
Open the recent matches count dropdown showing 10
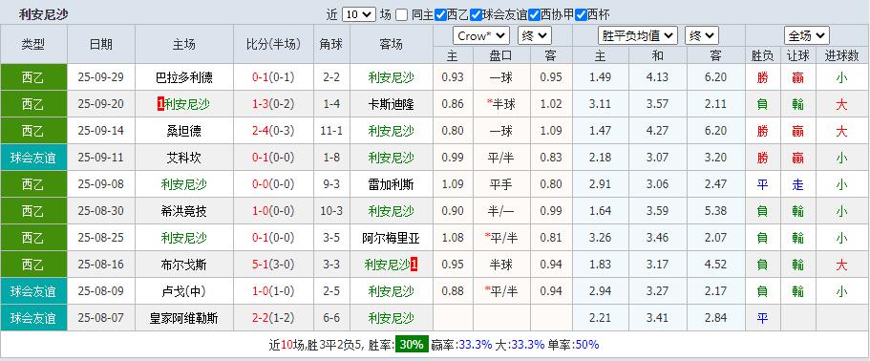pos(359,15)
